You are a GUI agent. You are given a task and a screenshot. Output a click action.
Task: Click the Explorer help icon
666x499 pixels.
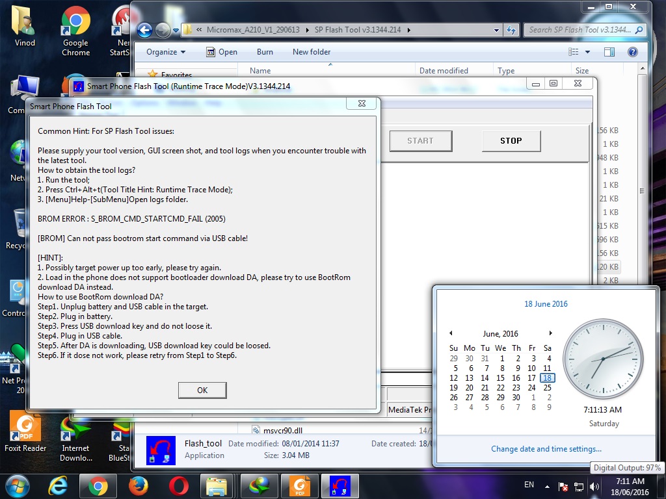pos(632,52)
